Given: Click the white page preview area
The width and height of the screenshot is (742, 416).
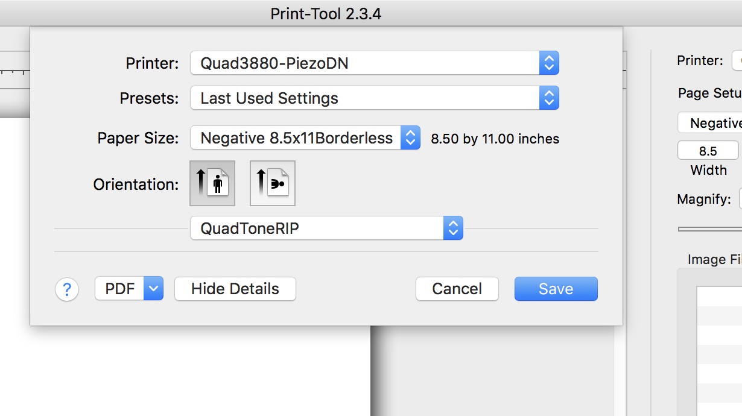Looking at the screenshot, I should point(181,374).
